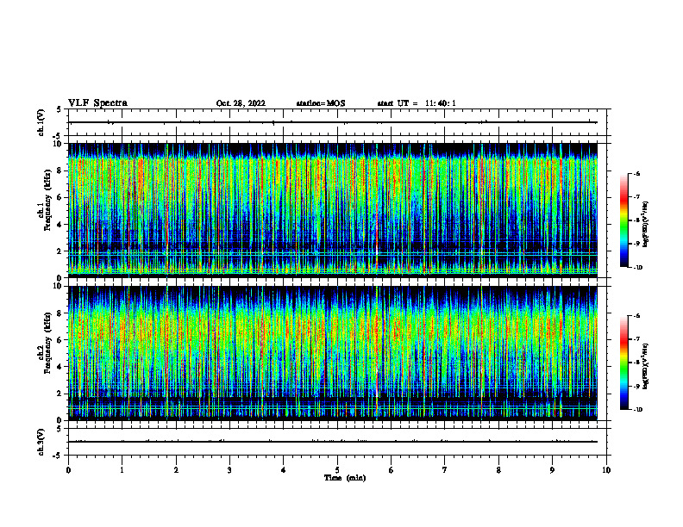Image resolution: width=683 pixels, height=527 pixels.
Task: Click time axis tick label "6"
Action: pos(392,470)
